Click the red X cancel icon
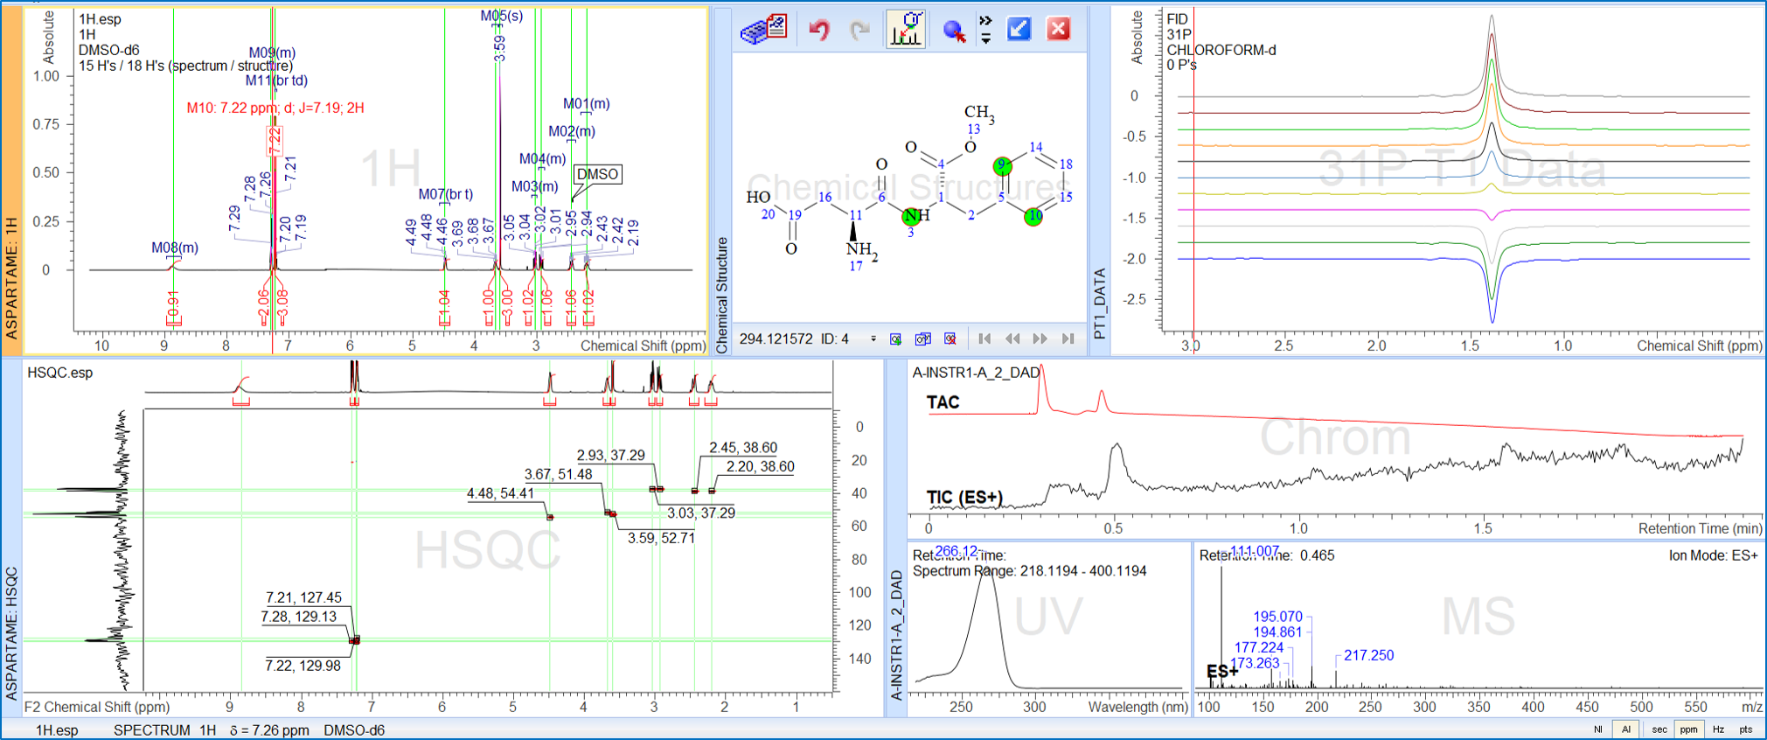This screenshot has width=1767, height=740. [x=1059, y=30]
